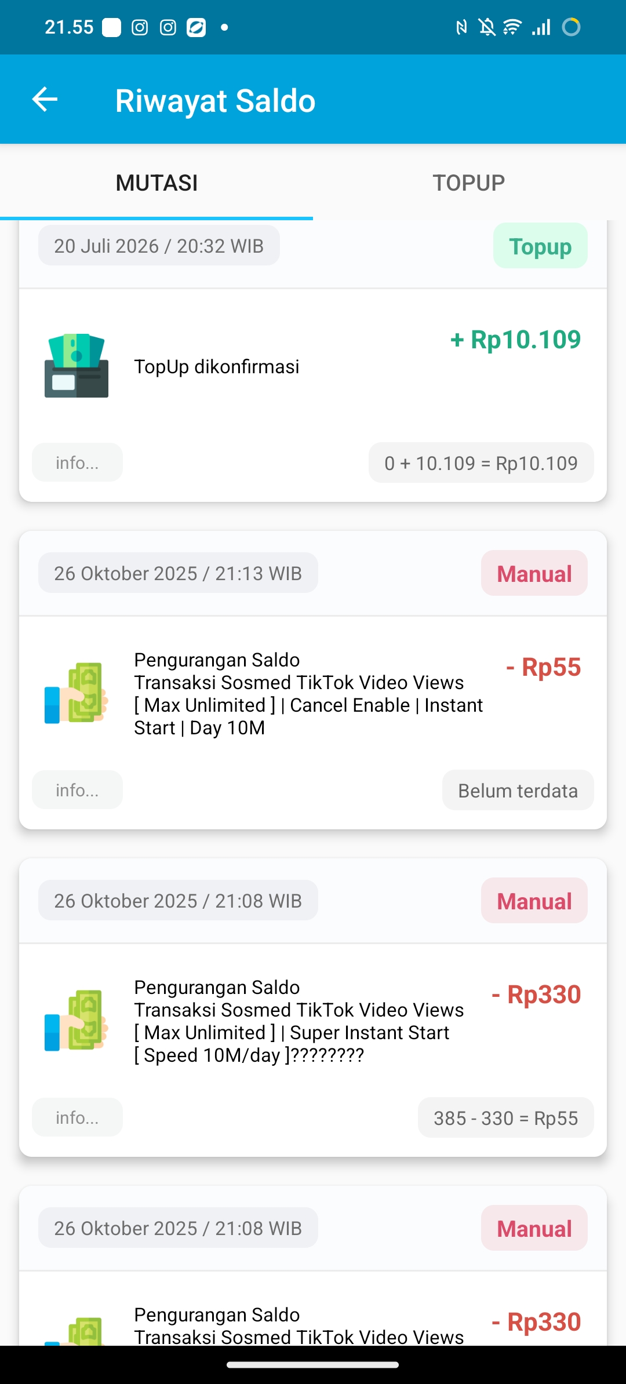Image resolution: width=626 pixels, height=1384 pixels.
Task: Tap the 0 + 10.109 = Rp10.109 balance chip
Action: coord(481,463)
